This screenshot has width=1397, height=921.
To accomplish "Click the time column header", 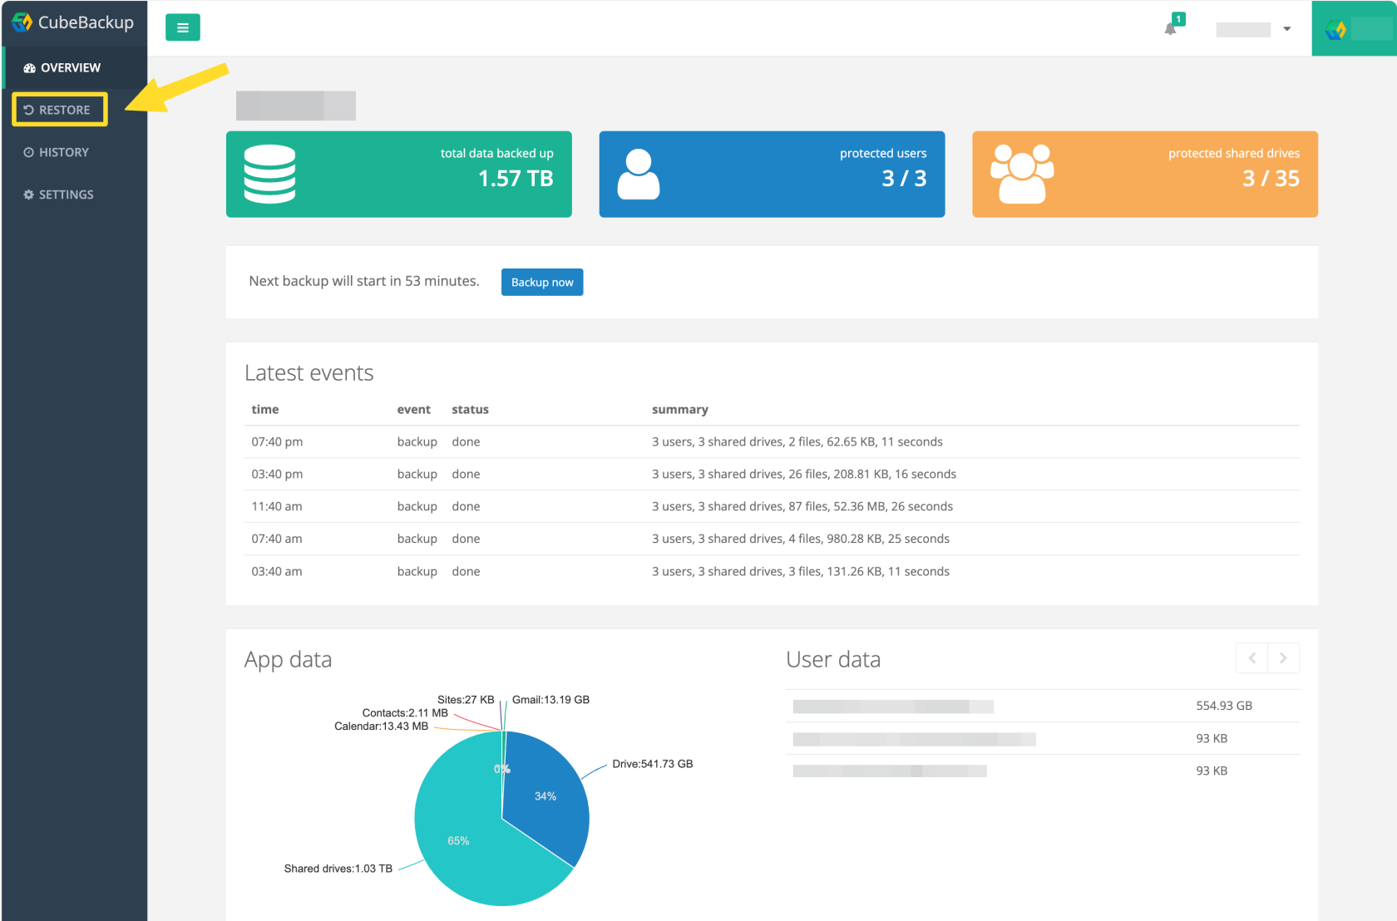I will (x=265, y=410).
